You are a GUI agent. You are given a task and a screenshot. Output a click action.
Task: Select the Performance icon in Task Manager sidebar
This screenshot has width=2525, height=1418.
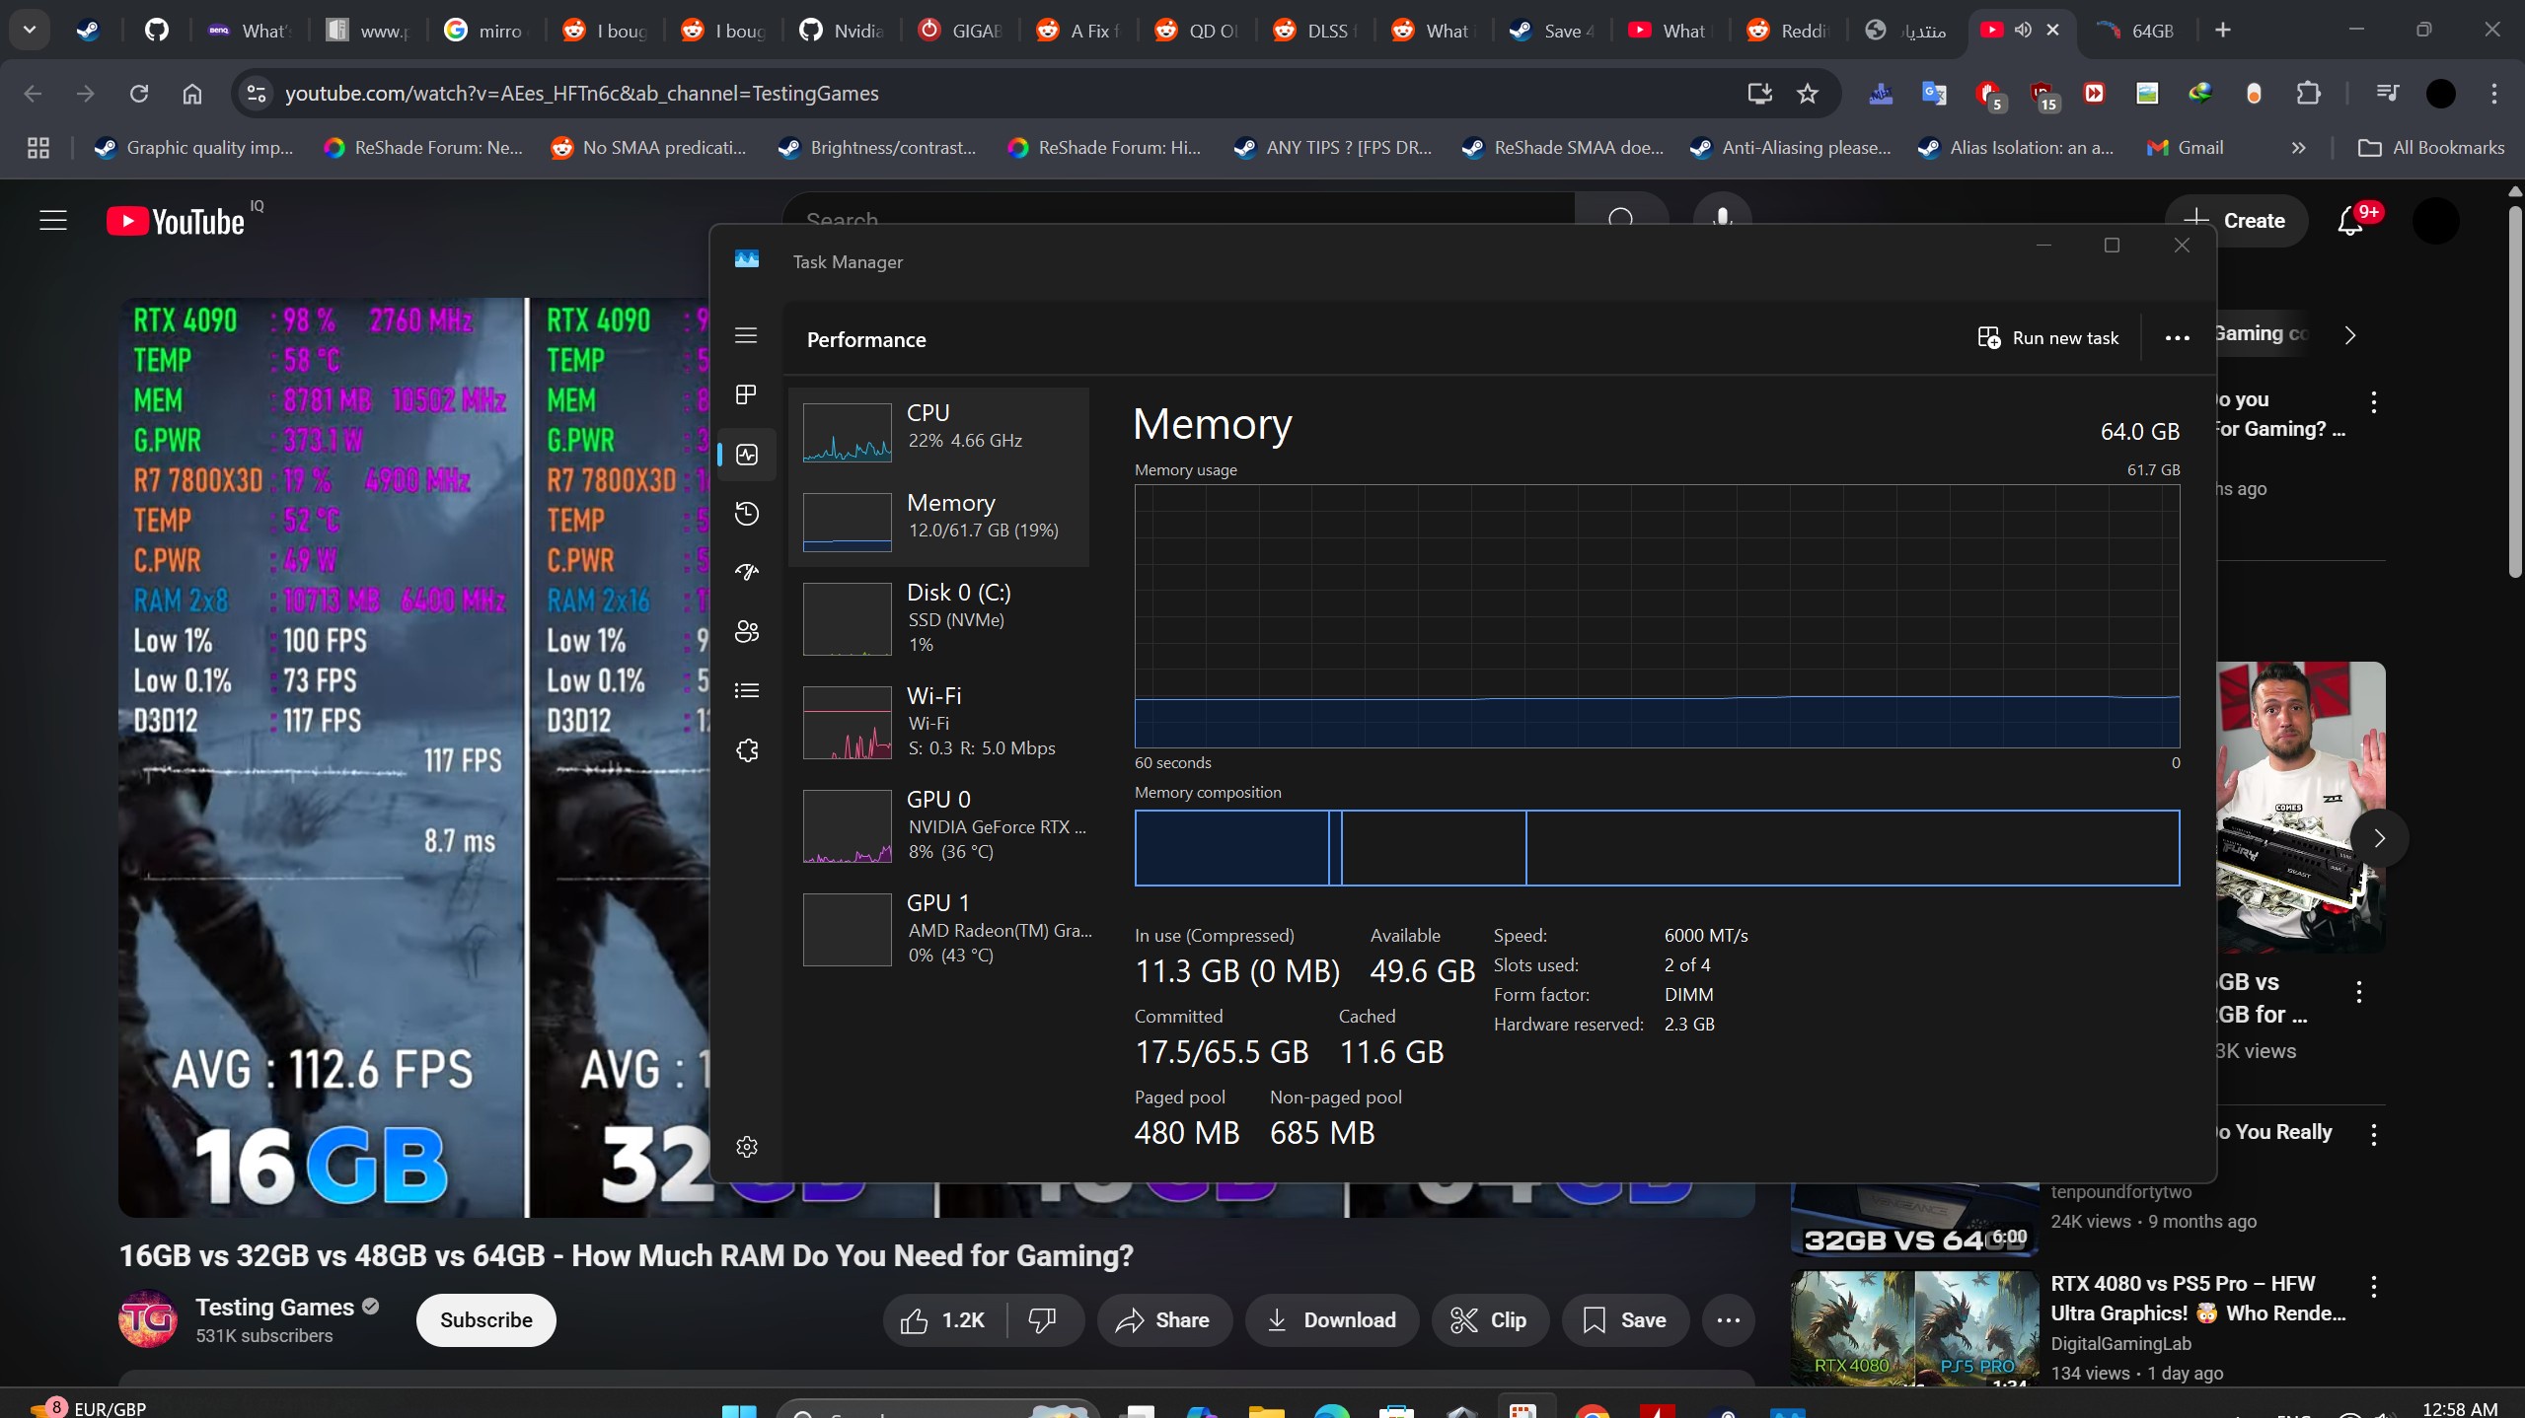pos(747,455)
